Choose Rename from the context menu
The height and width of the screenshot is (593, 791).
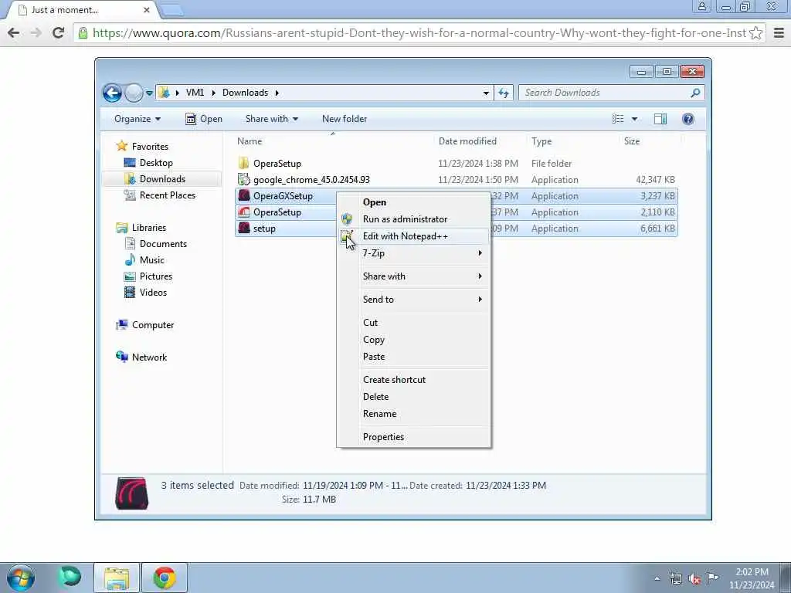(413, 414)
